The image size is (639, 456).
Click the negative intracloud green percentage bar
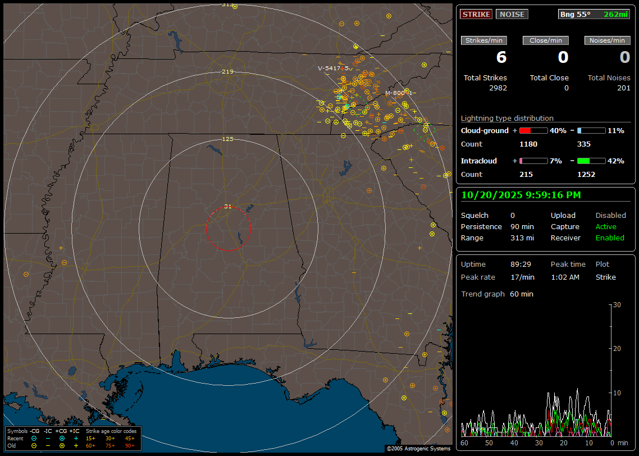(591, 161)
